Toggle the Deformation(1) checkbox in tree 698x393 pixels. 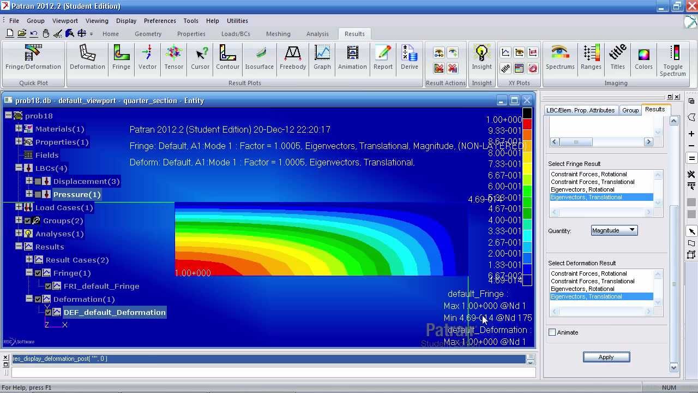coord(38,299)
